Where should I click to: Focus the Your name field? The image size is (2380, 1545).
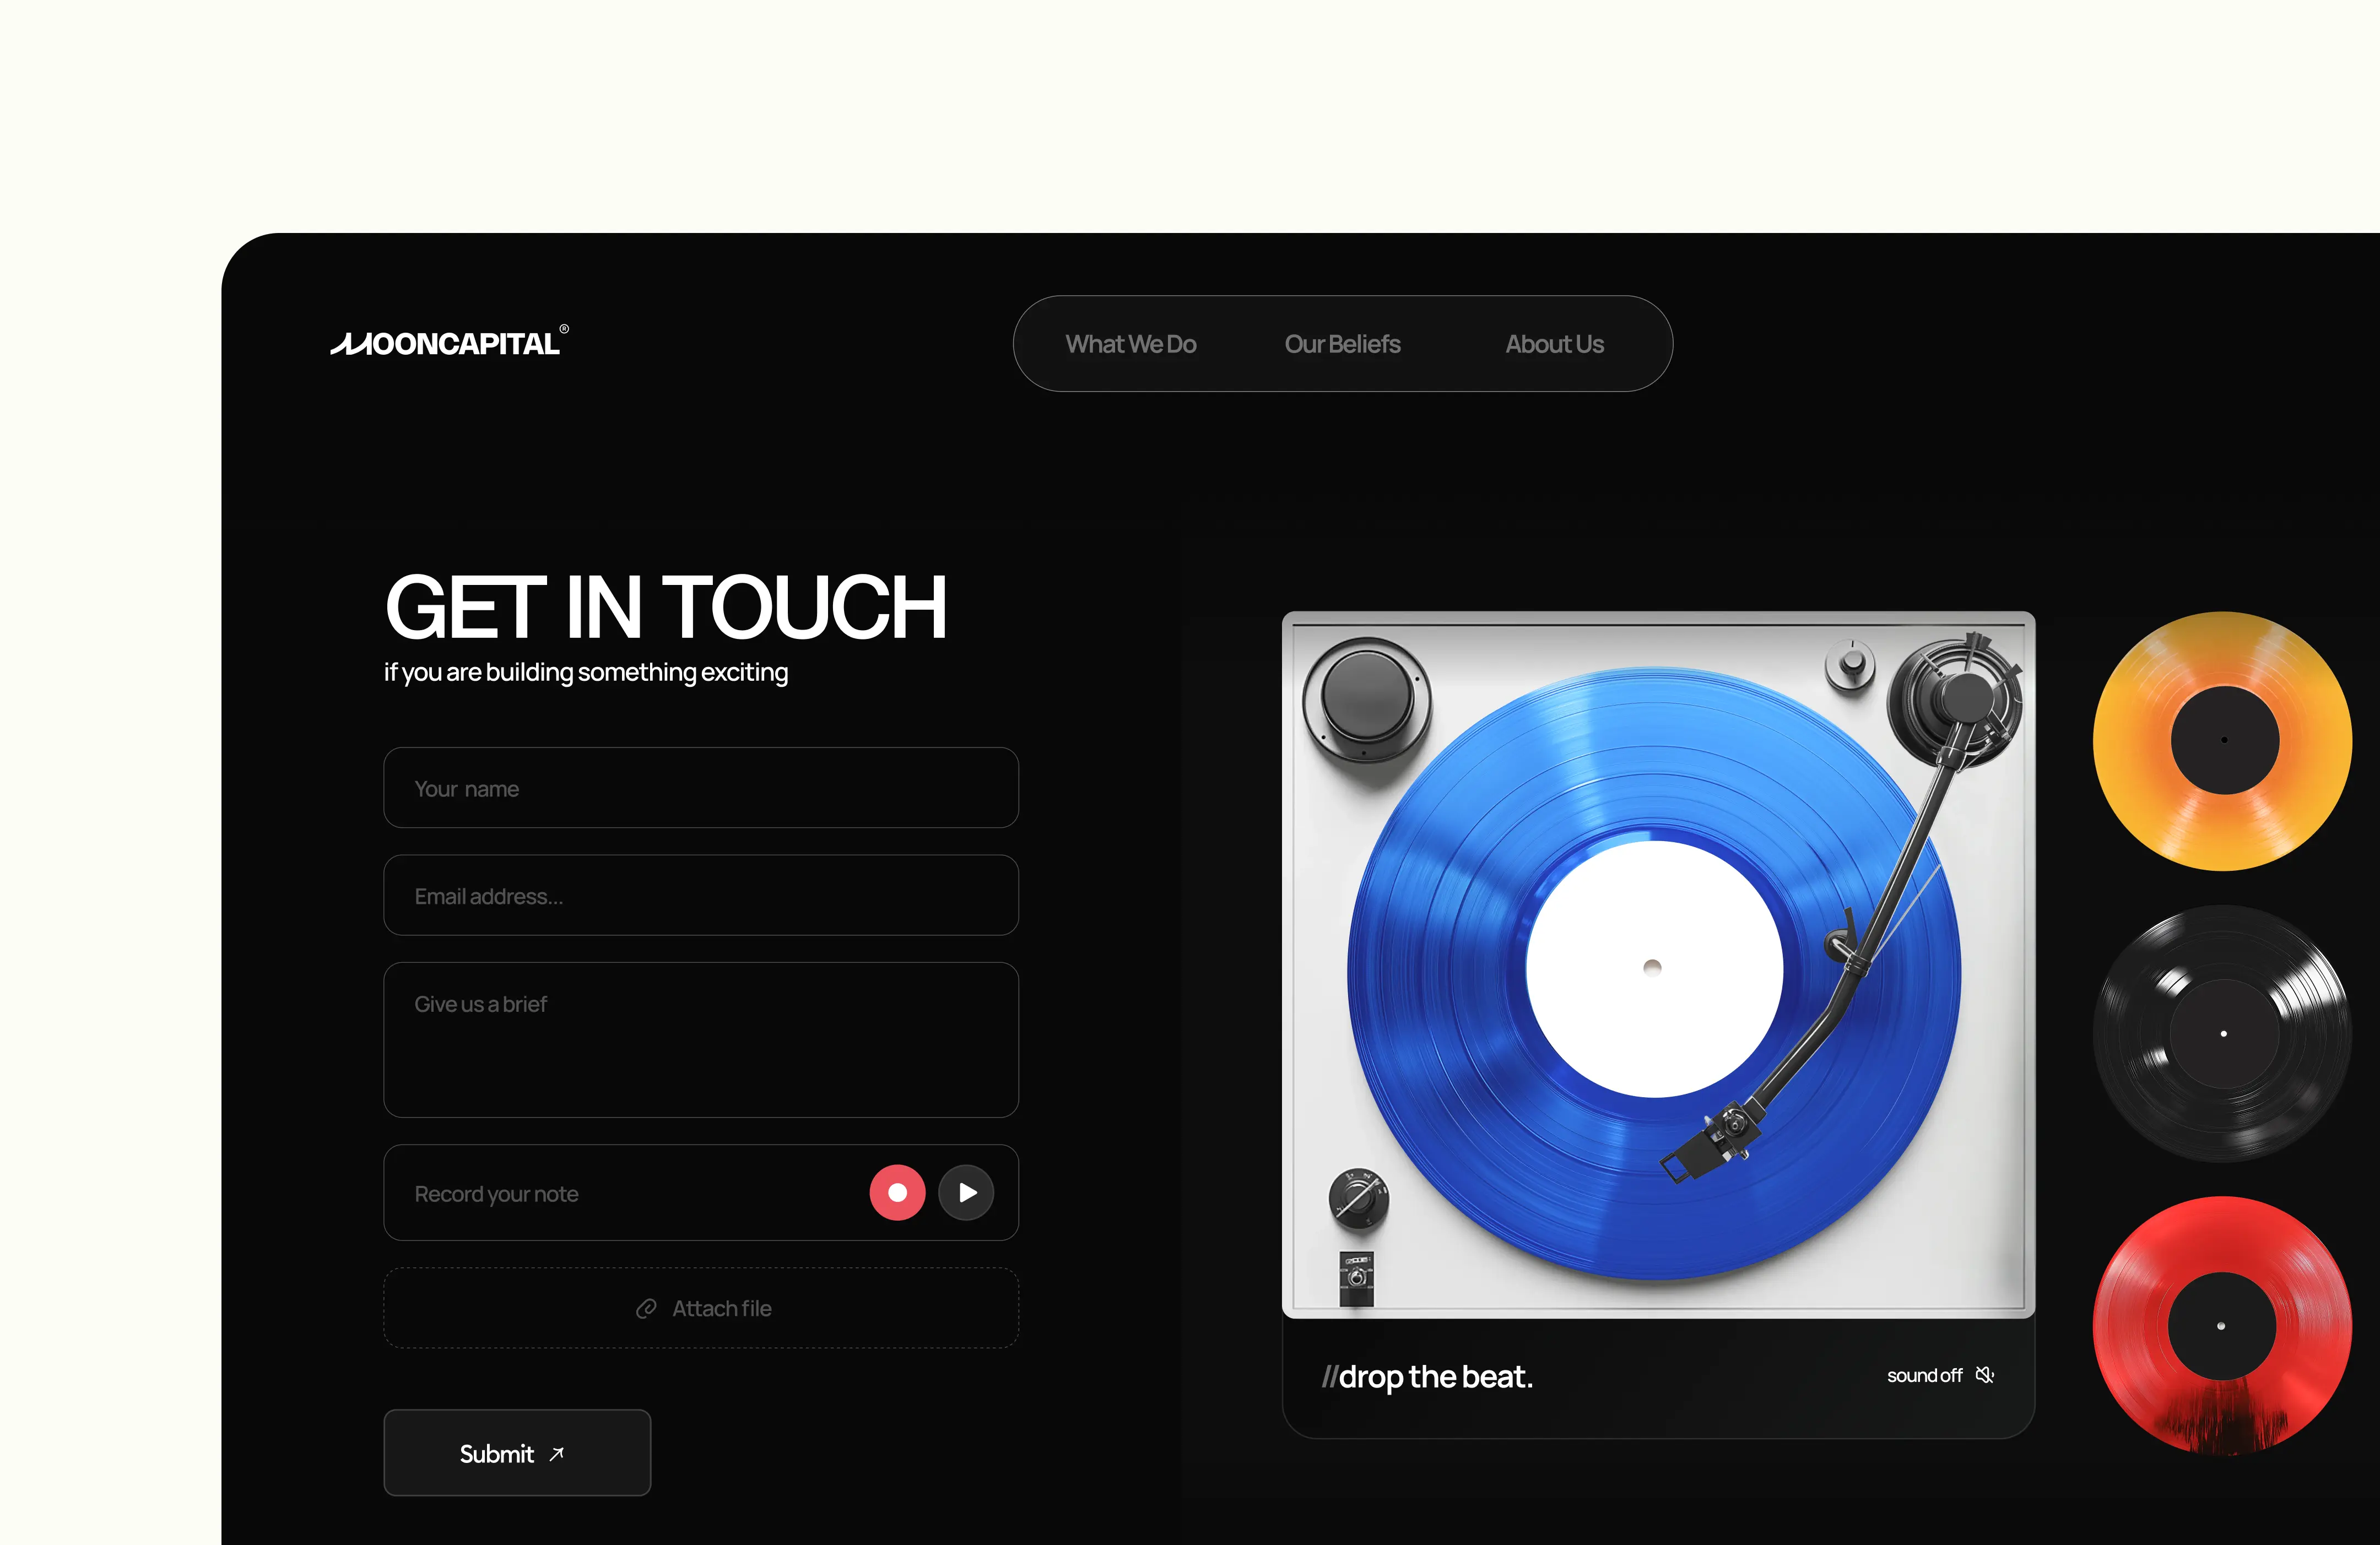[701, 788]
